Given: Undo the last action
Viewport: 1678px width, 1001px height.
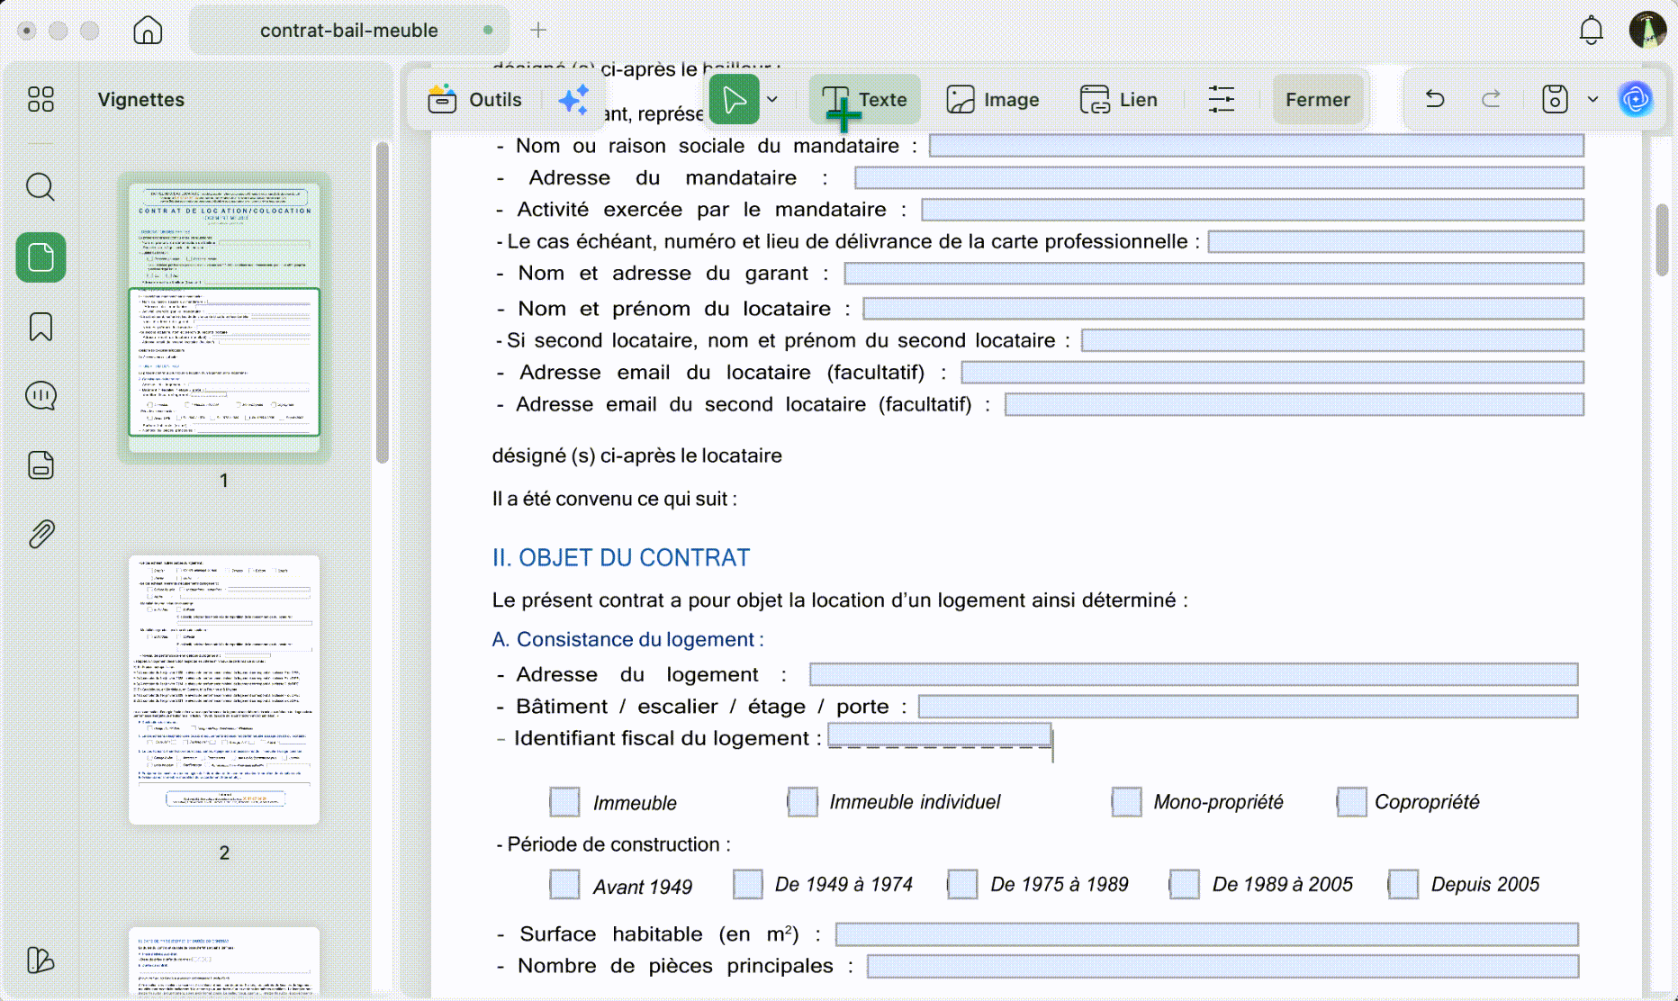Looking at the screenshot, I should 1435,99.
